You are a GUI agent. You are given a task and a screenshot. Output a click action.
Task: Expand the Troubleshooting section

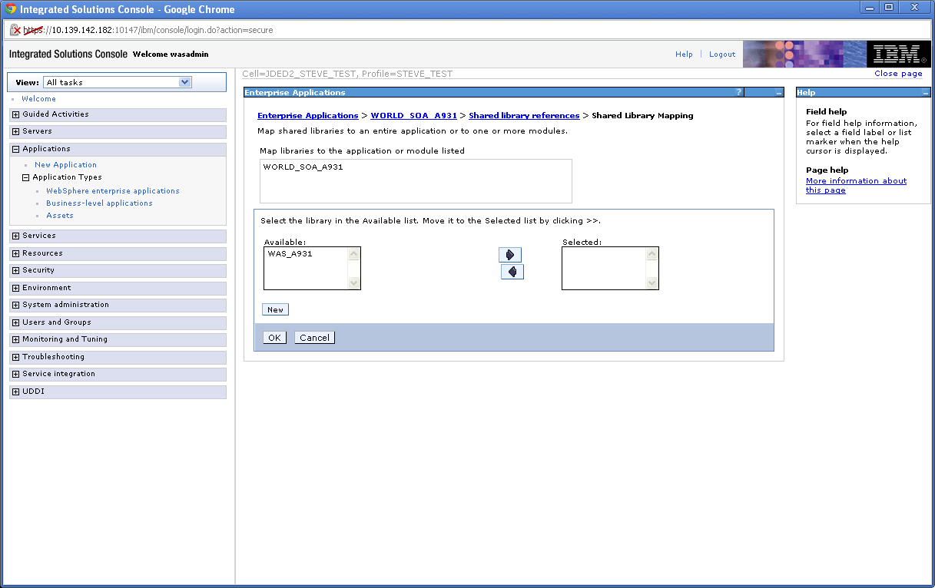pos(15,357)
